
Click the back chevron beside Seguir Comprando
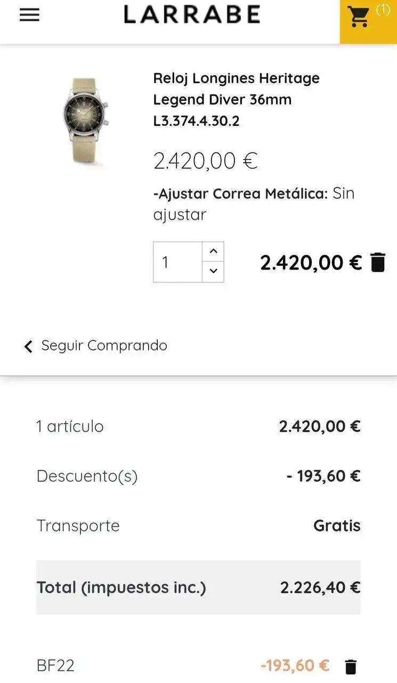(28, 346)
